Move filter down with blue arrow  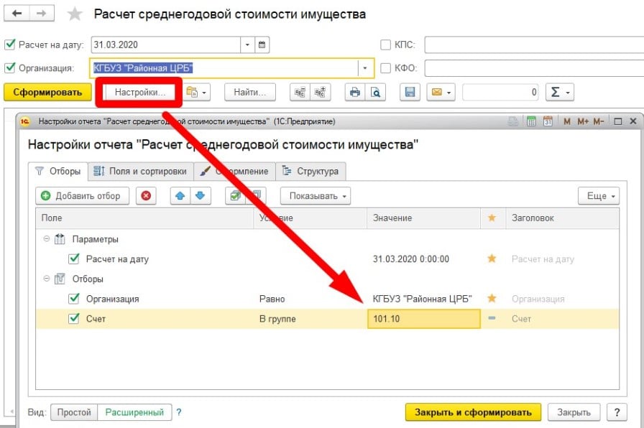[200, 195]
